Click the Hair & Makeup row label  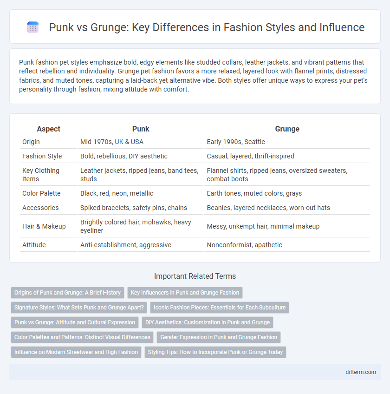[x=48, y=226]
